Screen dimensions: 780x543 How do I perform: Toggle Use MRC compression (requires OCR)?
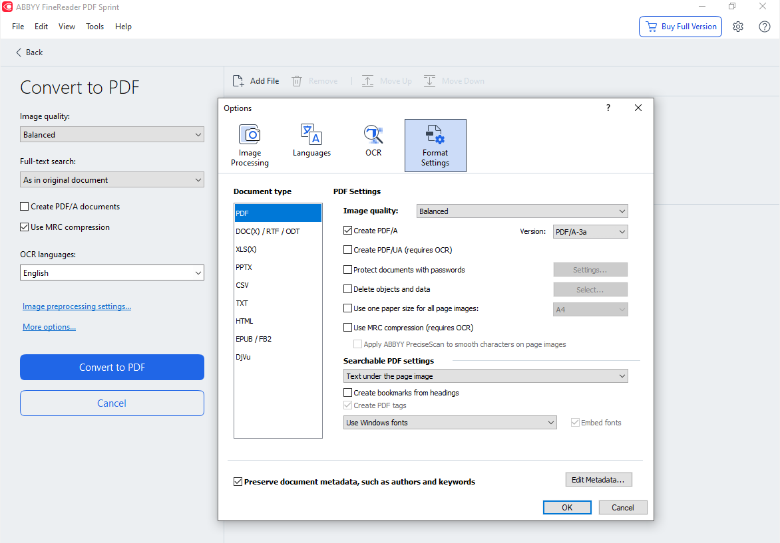point(347,328)
